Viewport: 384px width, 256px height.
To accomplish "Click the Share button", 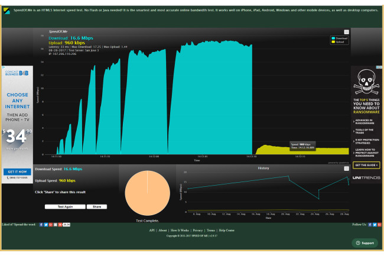I will (97, 207).
